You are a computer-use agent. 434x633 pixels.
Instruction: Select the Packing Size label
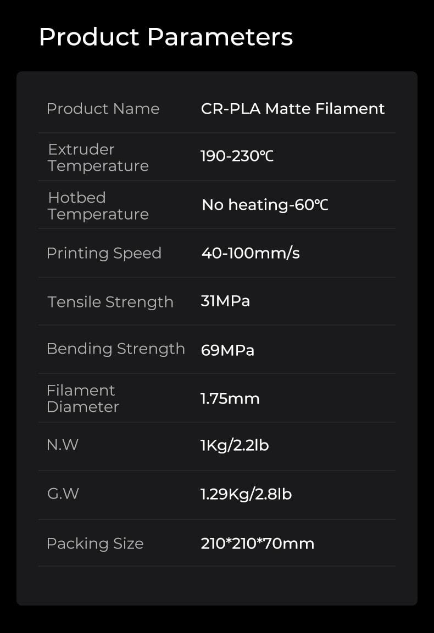(x=95, y=544)
